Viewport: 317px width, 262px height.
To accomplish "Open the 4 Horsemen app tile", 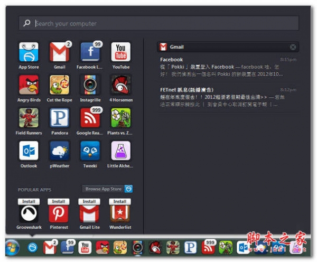I will [121, 85].
